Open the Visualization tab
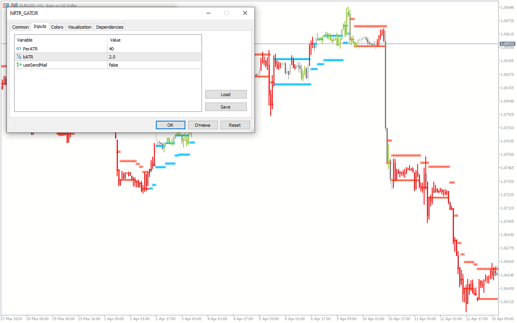This screenshot has height=323, width=517. tap(80, 27)
